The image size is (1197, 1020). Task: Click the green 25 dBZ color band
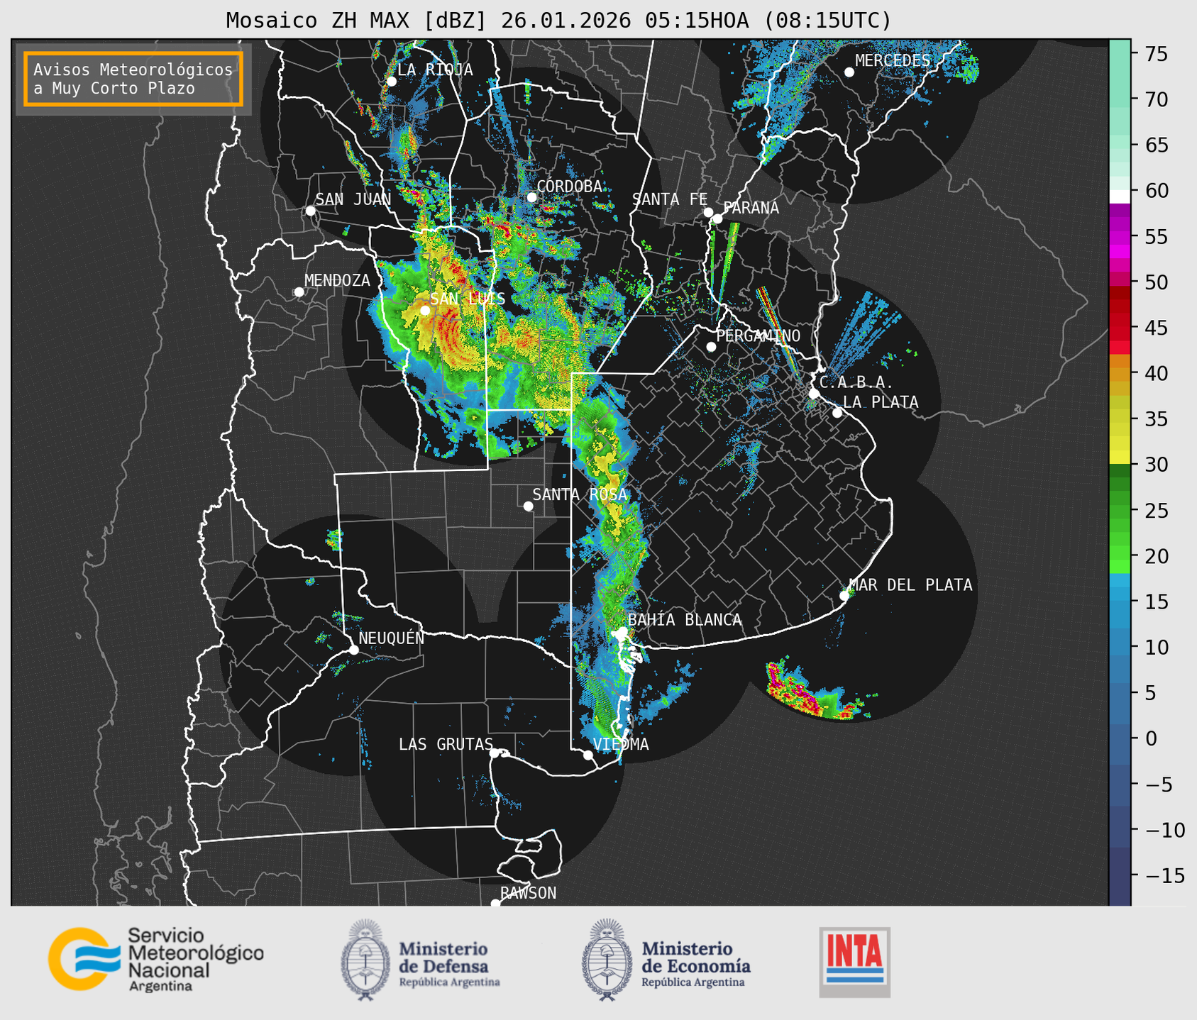(x=1120, y=511)
